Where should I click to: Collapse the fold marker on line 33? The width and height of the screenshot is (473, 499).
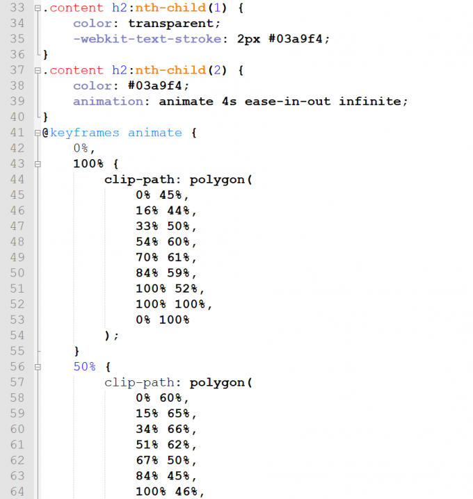[x=38, y=8]
